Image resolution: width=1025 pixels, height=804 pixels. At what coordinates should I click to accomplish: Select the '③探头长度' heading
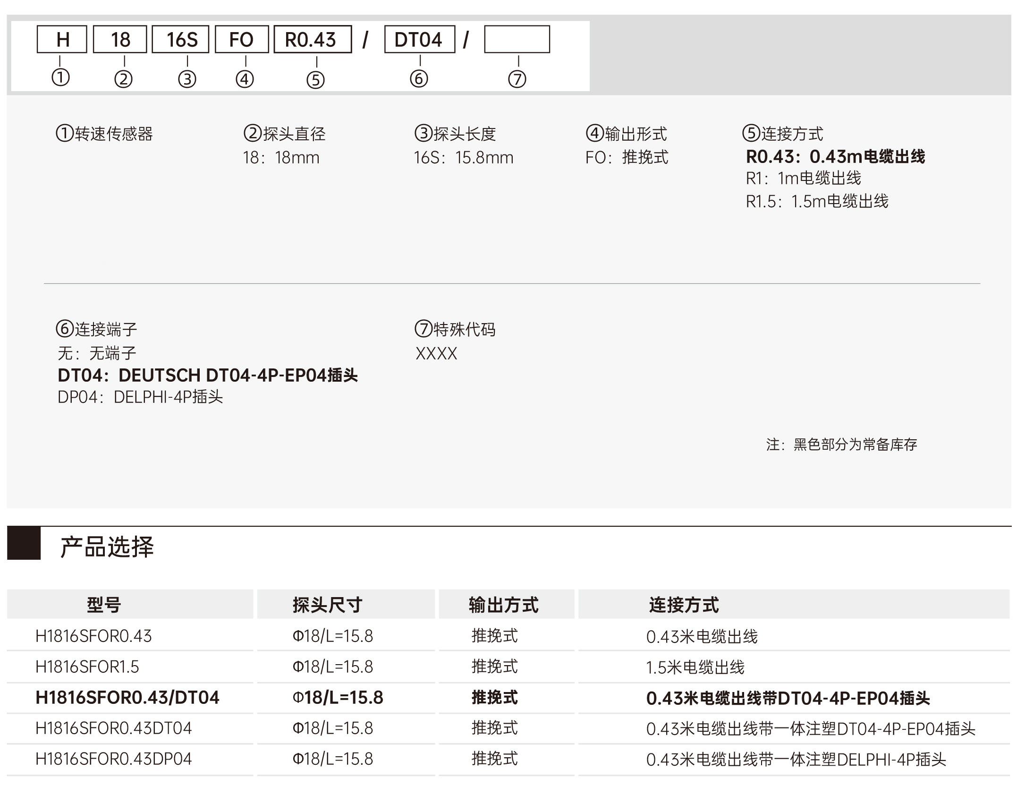[455, 134]
